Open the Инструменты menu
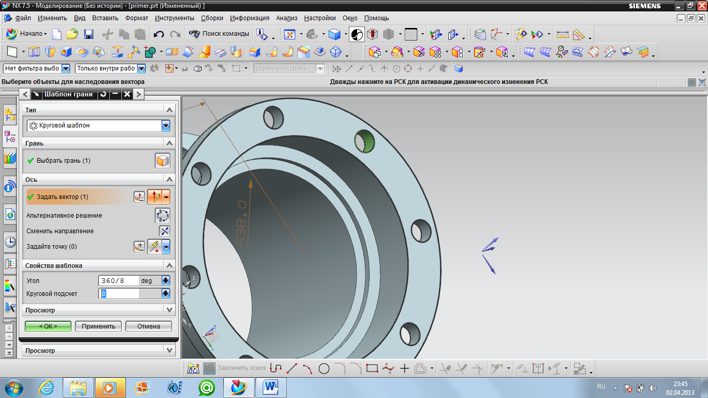The width and height of the screenshot is (708, 398). click(175, 18)
